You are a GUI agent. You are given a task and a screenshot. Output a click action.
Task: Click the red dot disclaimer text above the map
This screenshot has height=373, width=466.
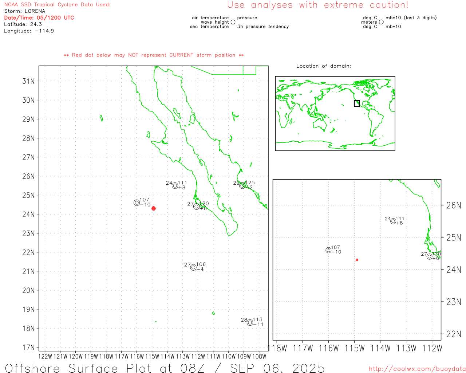154,55
